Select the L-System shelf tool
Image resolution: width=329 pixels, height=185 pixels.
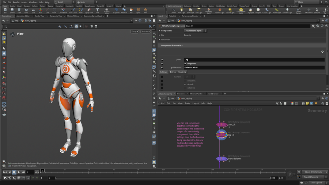click(116, 11)
